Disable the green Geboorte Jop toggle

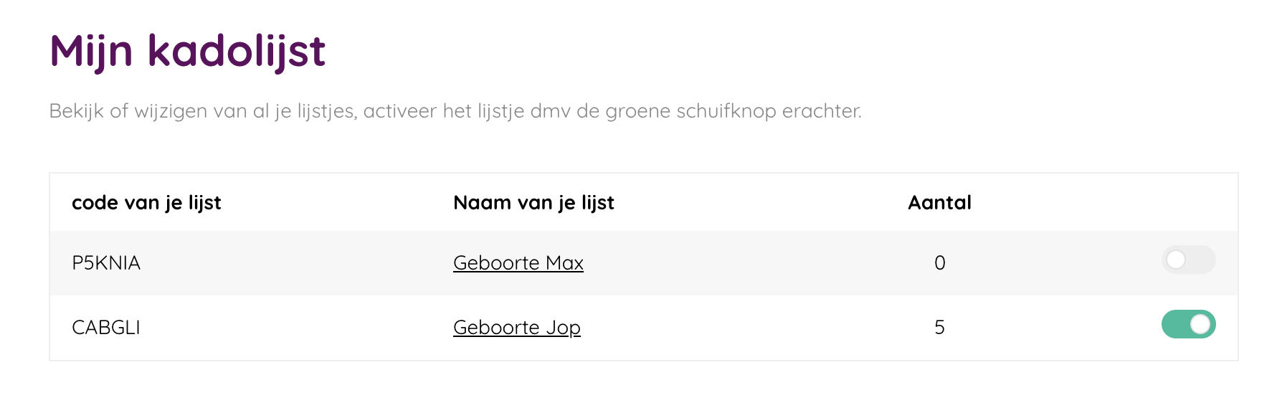pyautogui.click(x=1188, y=324)
